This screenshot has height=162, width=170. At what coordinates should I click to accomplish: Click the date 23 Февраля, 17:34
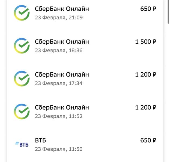point(59,83)
